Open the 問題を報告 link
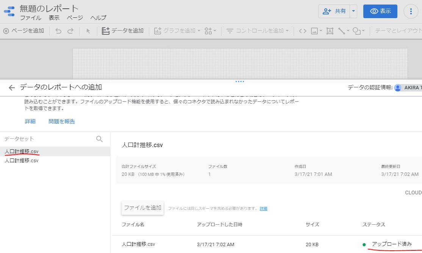This screenshot has width=422, height=253. click(x=62, y=121)
